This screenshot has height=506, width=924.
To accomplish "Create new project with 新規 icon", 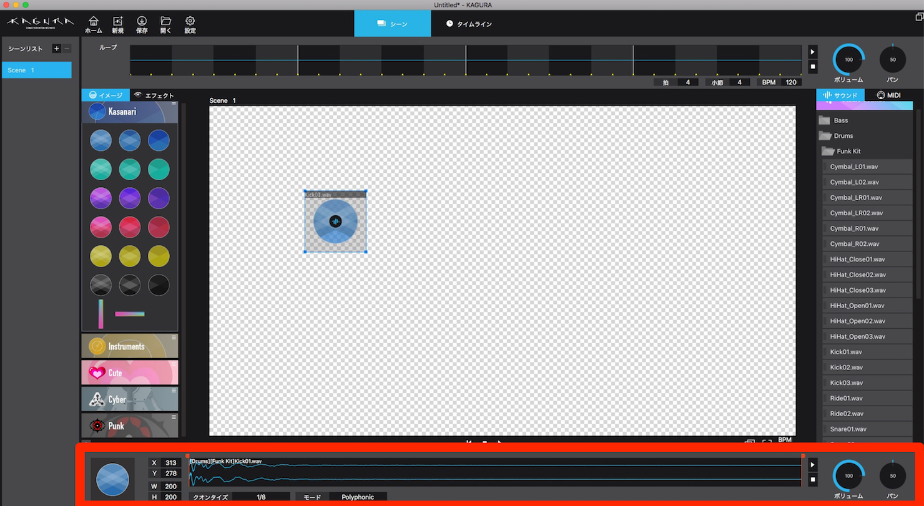I will coord(118,24).
